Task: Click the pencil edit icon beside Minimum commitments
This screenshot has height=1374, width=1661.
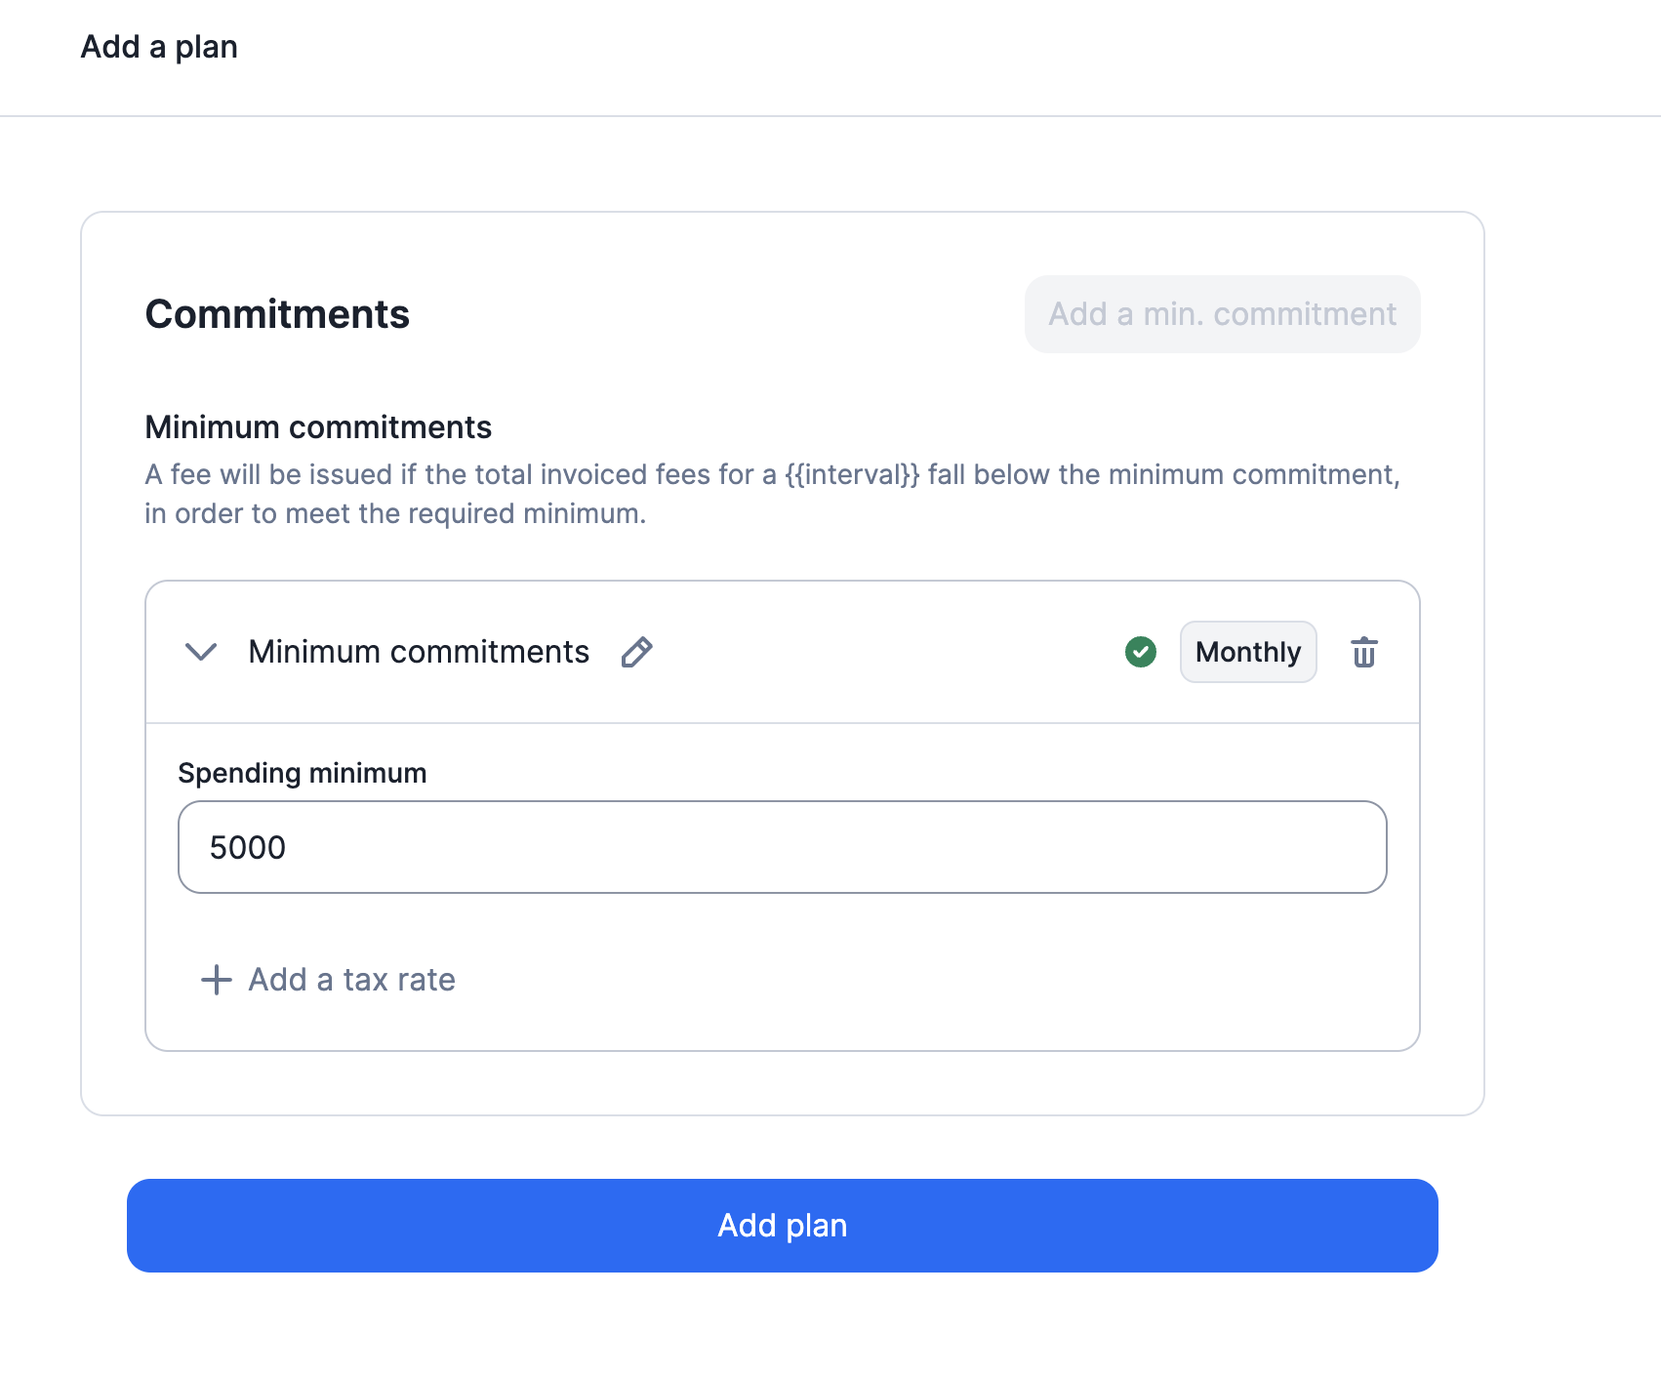Action: (636, 652)
